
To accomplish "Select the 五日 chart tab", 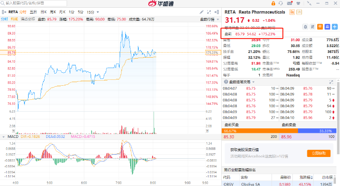I will click(33, 12).
